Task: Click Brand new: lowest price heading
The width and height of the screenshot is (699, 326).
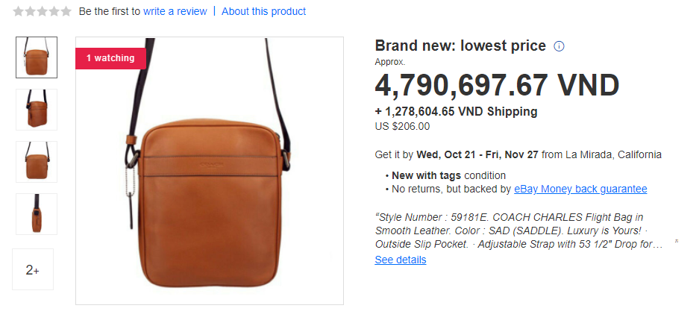Action: coord(460,46)
